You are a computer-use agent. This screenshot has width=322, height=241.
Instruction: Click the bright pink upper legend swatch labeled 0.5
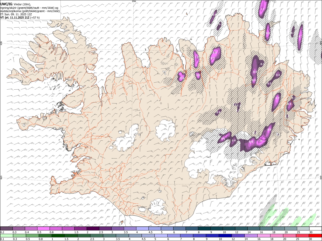[44, 229]
